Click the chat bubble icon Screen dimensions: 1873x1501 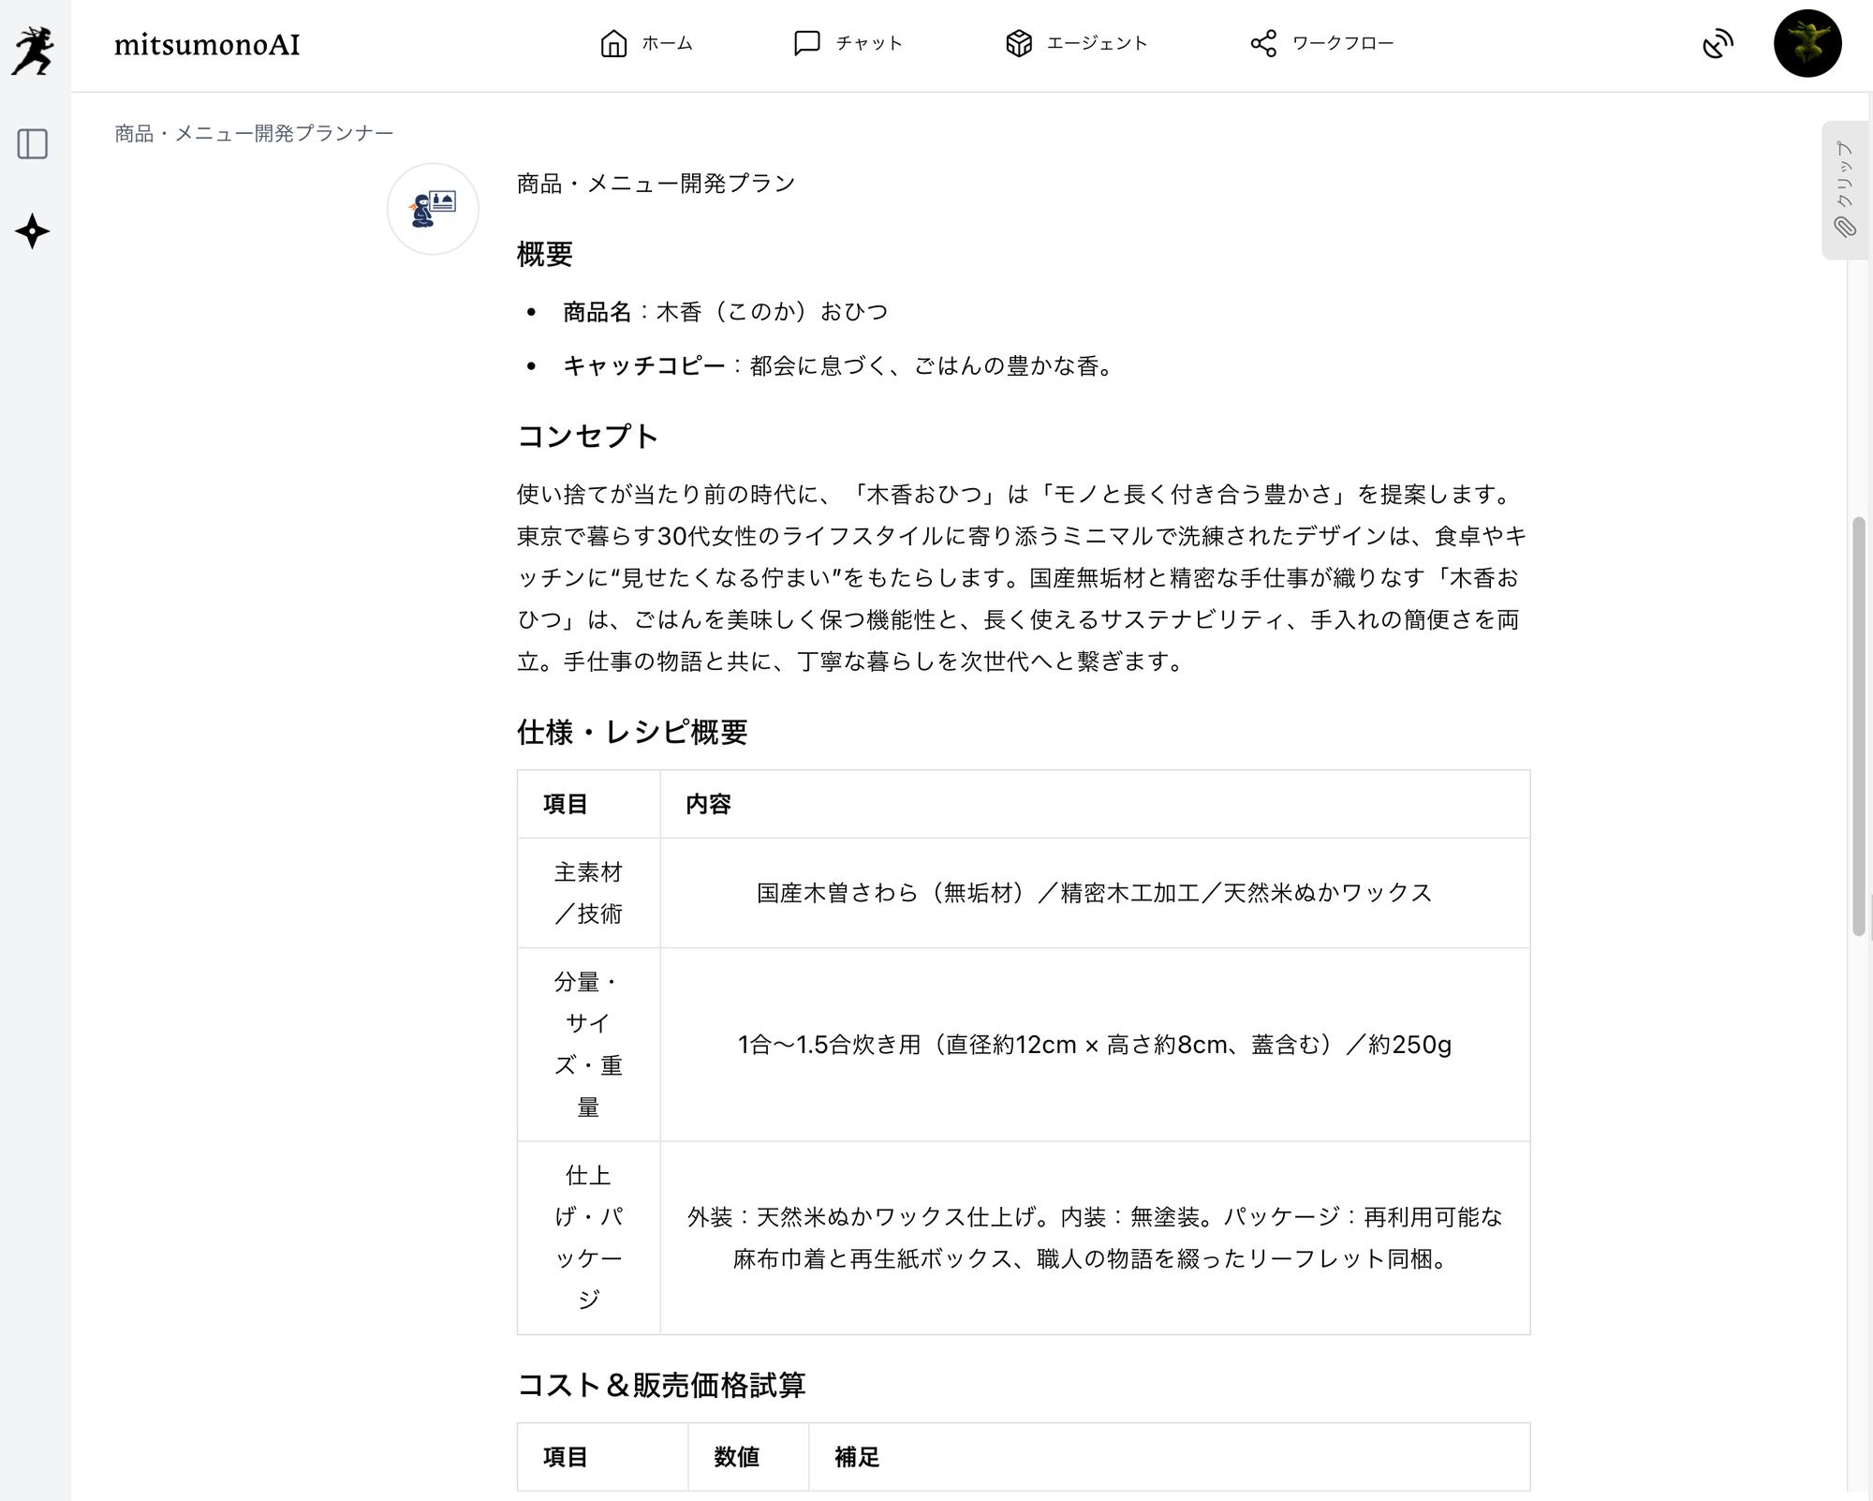pyautogui.click(x=806, y=43)
